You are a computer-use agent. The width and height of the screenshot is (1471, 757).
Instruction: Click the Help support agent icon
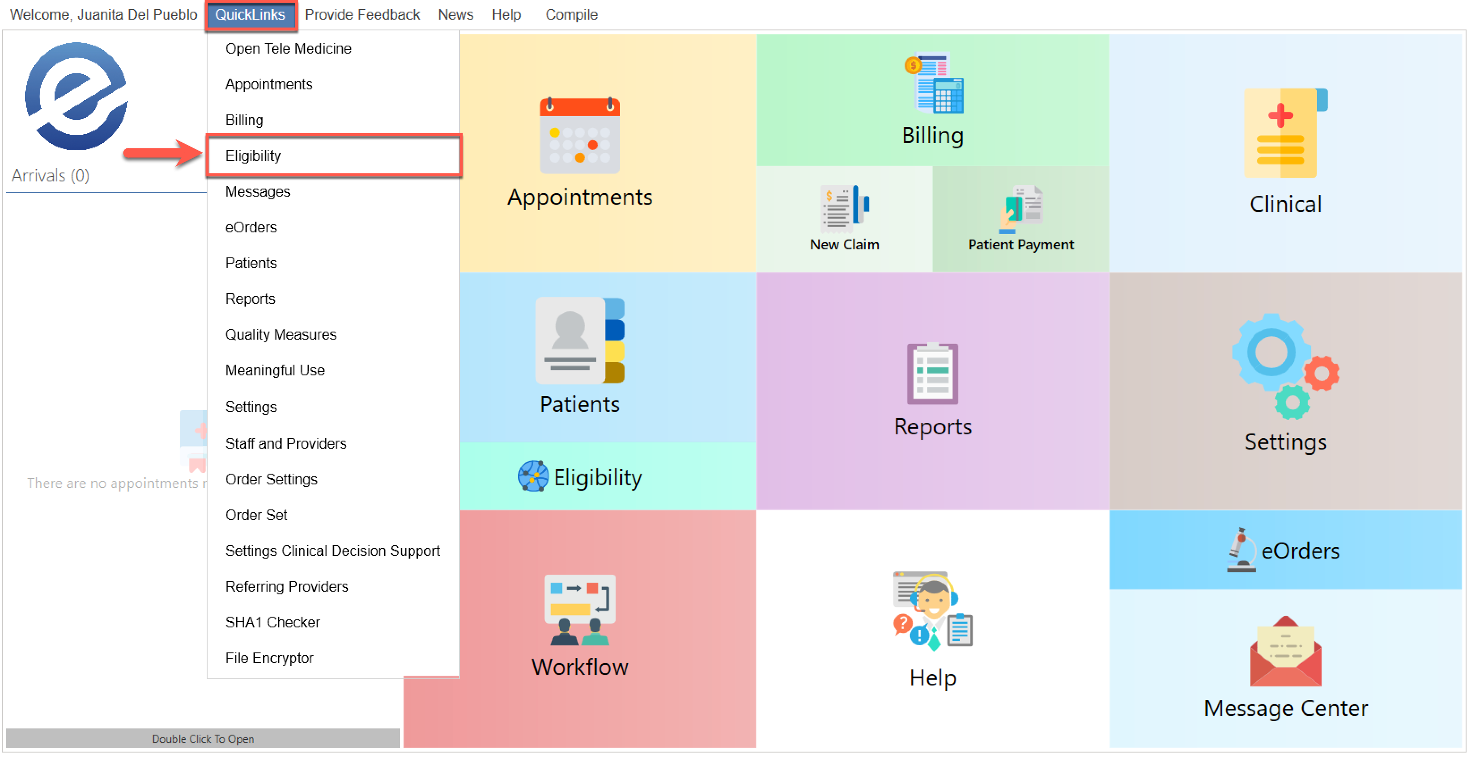coord(932,609)
